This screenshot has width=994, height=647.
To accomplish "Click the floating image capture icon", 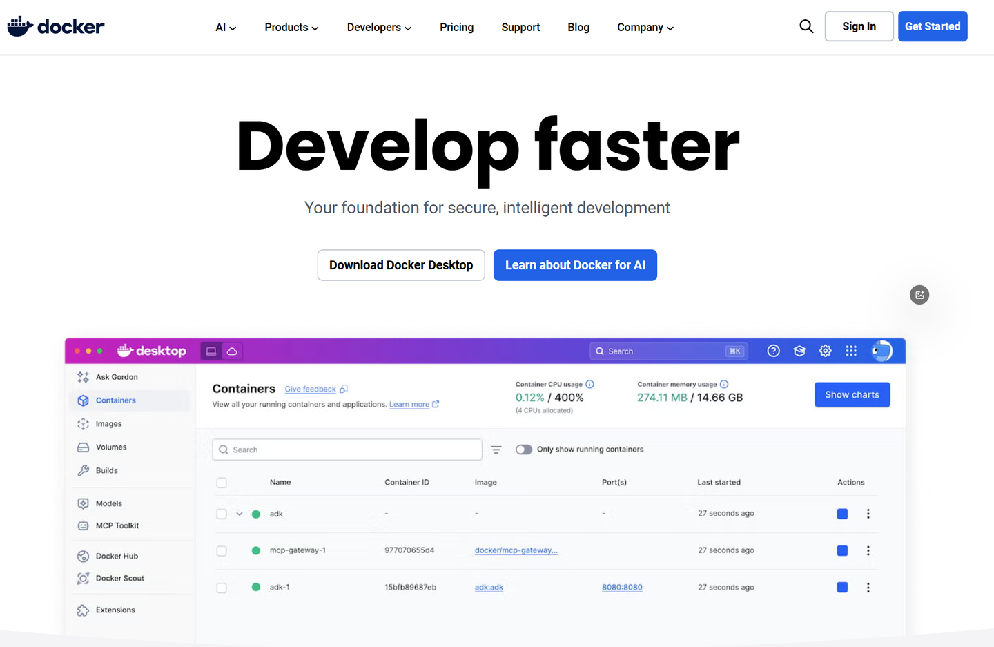I will [919, 295].
